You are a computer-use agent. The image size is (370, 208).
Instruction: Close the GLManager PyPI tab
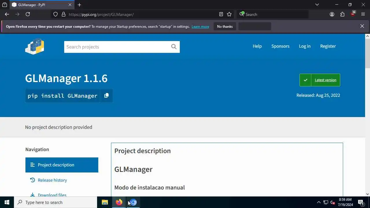tap(70, 5)
